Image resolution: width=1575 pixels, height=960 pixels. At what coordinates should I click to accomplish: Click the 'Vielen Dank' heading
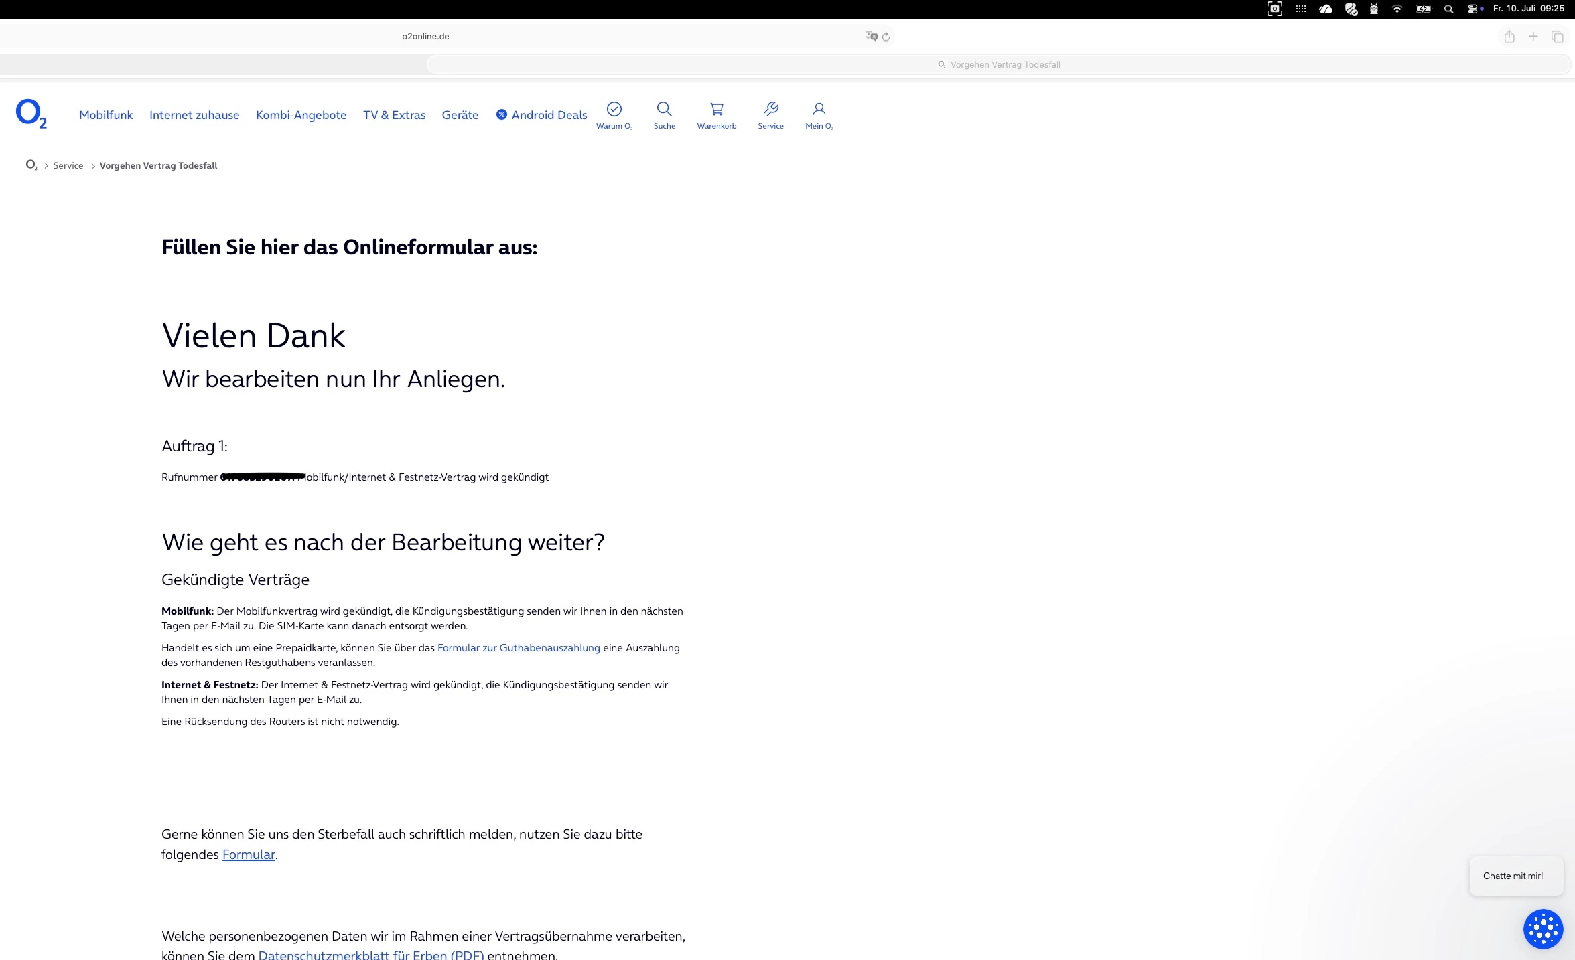coord(253,335)
